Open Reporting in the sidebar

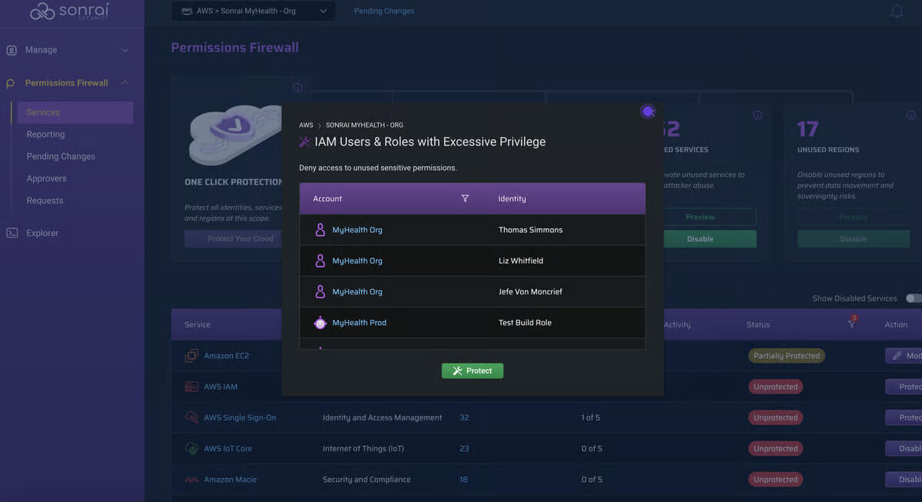45,134
